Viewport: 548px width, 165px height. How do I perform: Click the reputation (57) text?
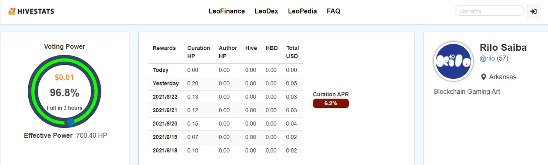pos(503,58)
